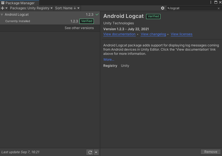Select the Currently Installed 1.2.3 row
The image size is (222, 156).
[50, 21]
